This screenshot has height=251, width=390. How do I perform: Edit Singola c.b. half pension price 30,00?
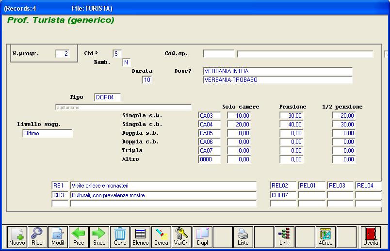click(x=344, y=125)
